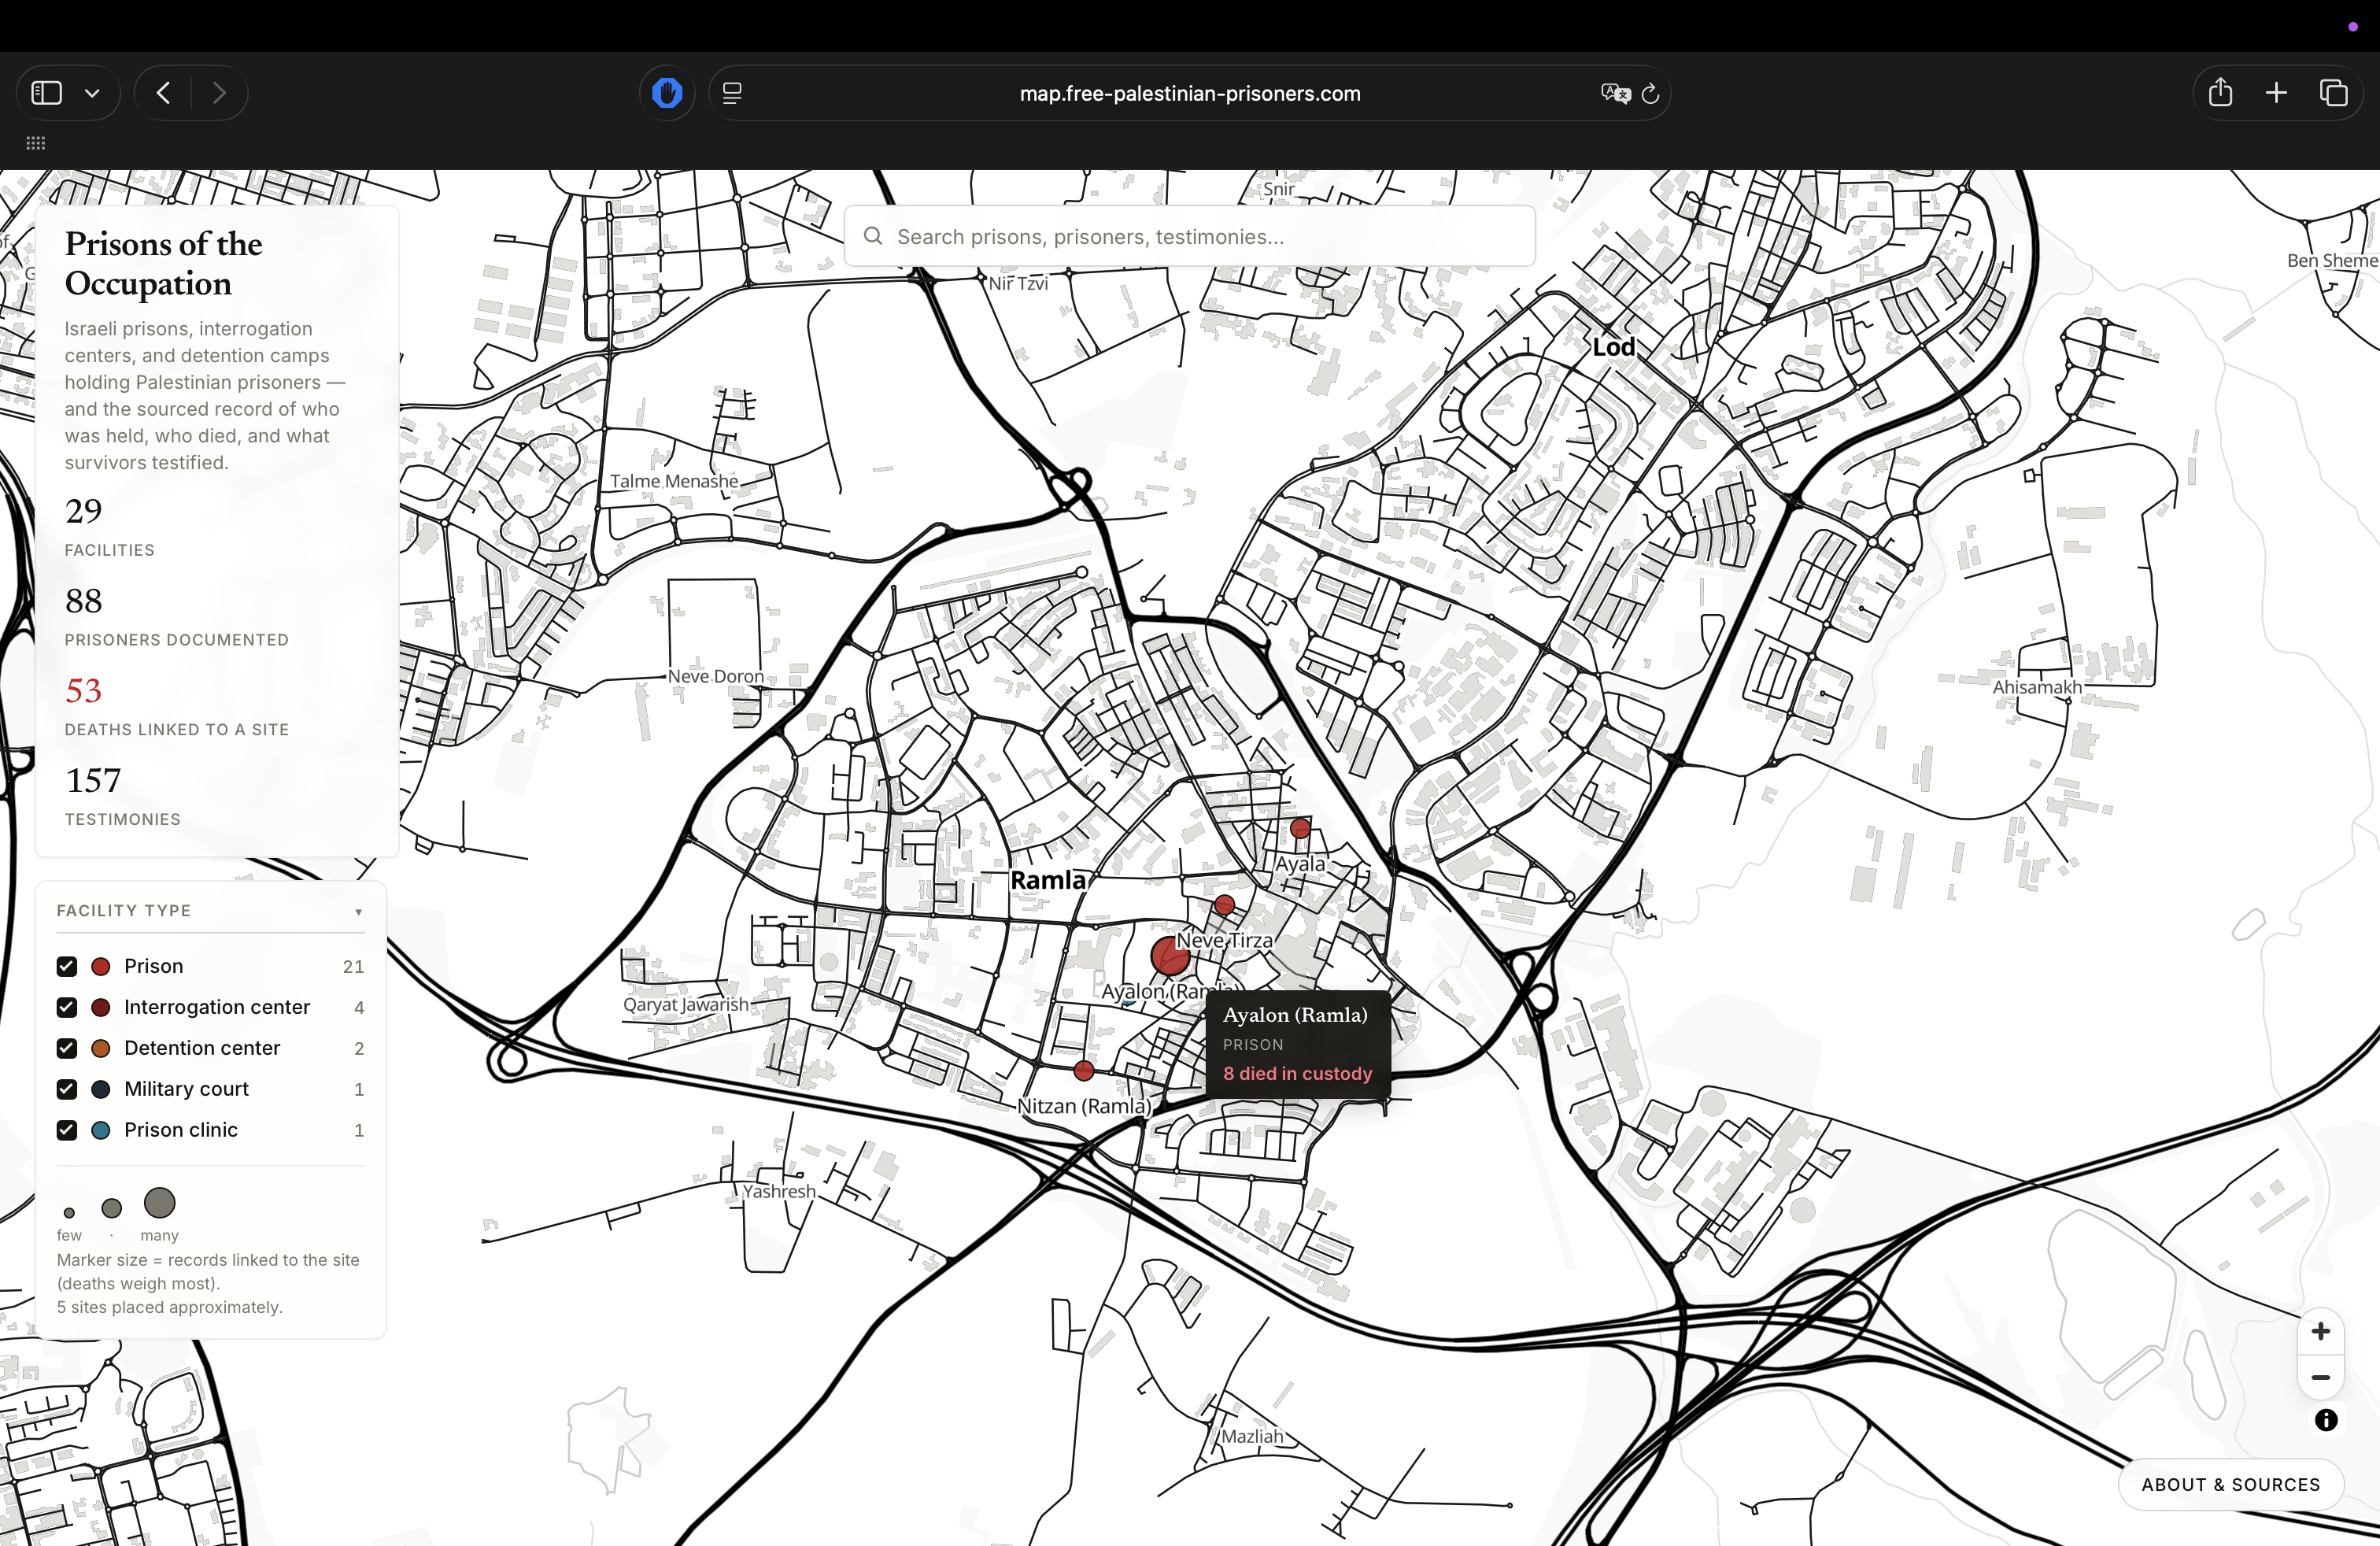Open the favorites grid icon
This screenshot has width=2380, height=1546.
pyautogui.click(x=36, y=143)
